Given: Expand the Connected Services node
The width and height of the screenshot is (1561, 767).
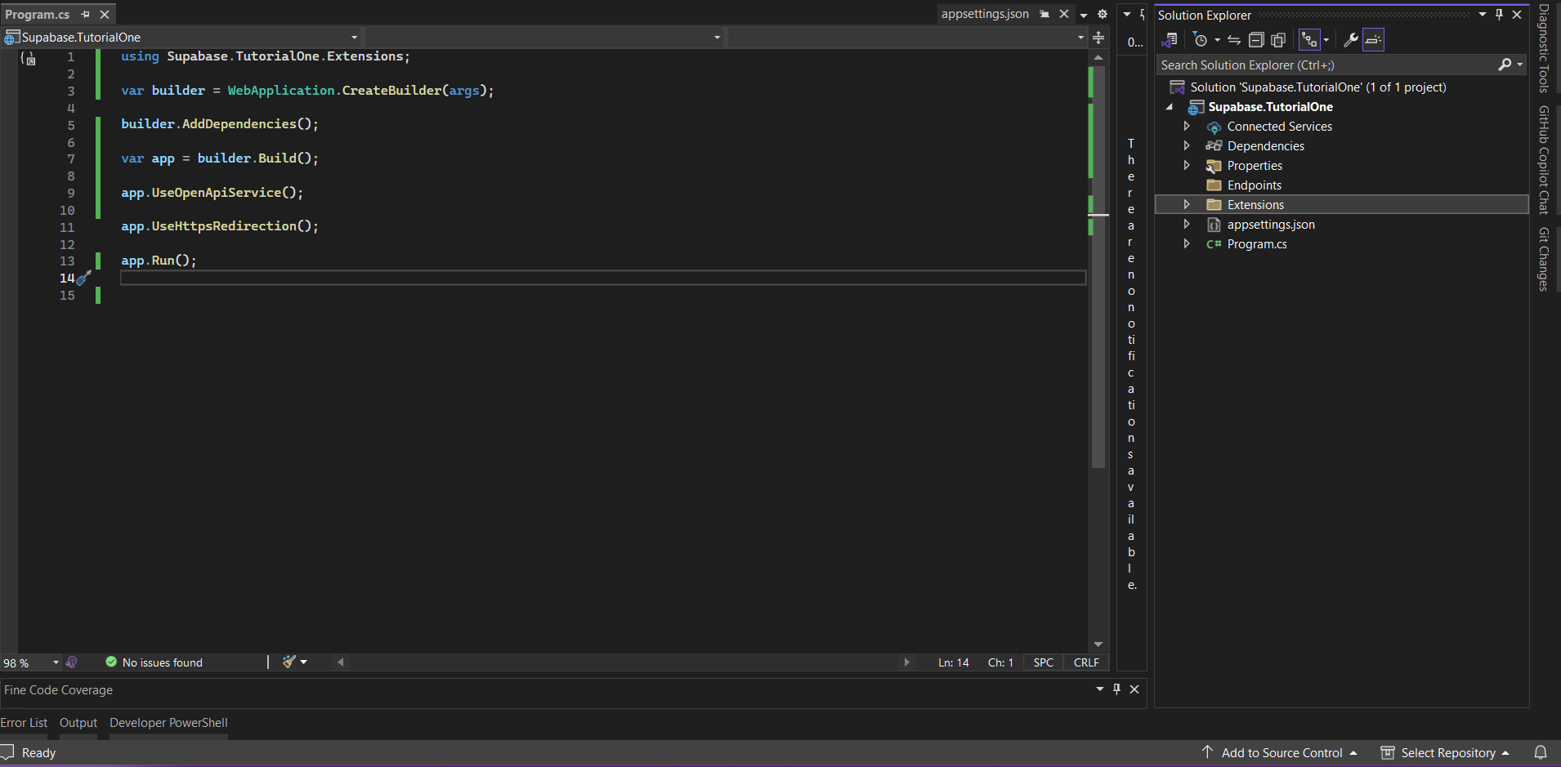Looking at the screenshot, I should tap(1187, 127).
